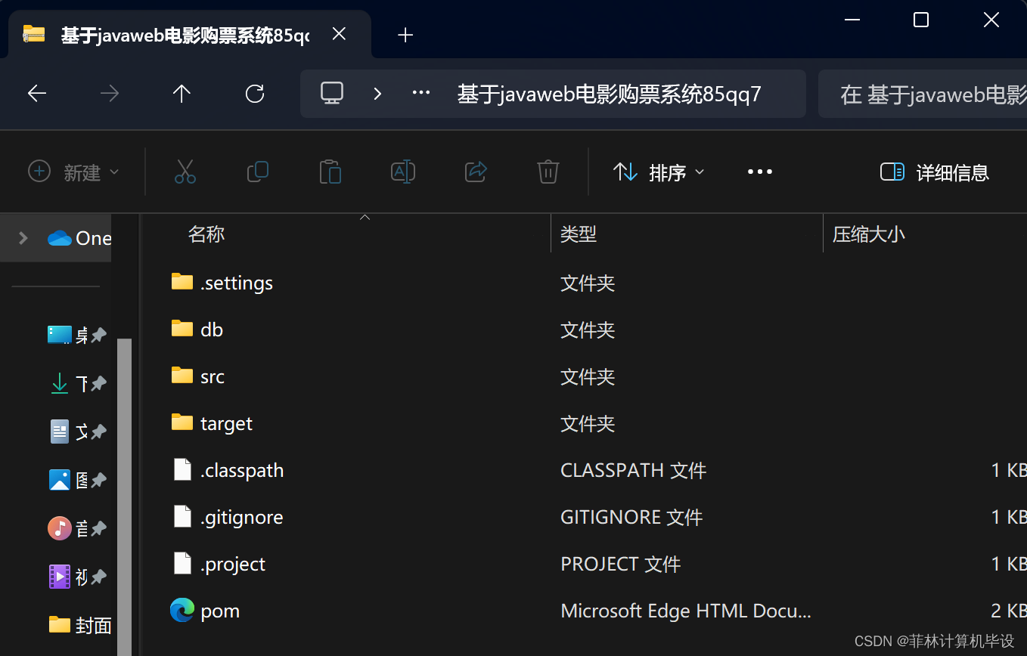Click Microsoft Edge HTML Docu... type cell
Screen dimensions: 1027x656
pyautogui.click(x=686, y=611)
